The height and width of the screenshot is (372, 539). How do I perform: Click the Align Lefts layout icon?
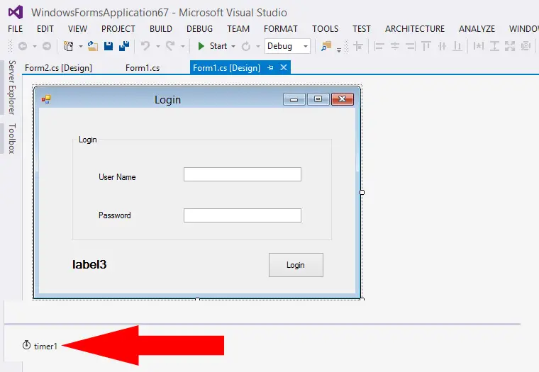pyautogui.click(x=379, y=46)
